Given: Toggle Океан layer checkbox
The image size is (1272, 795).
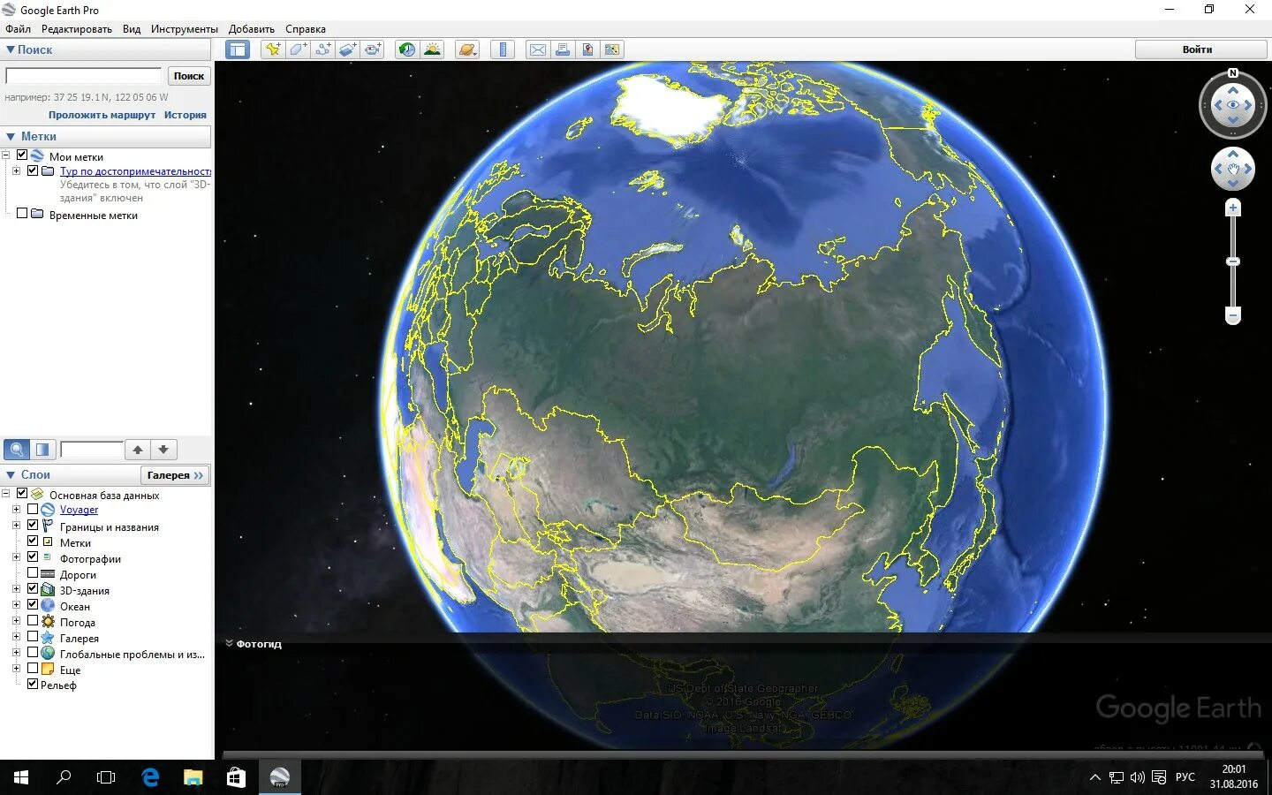Looking at the screenshot, I should point(33,604).
